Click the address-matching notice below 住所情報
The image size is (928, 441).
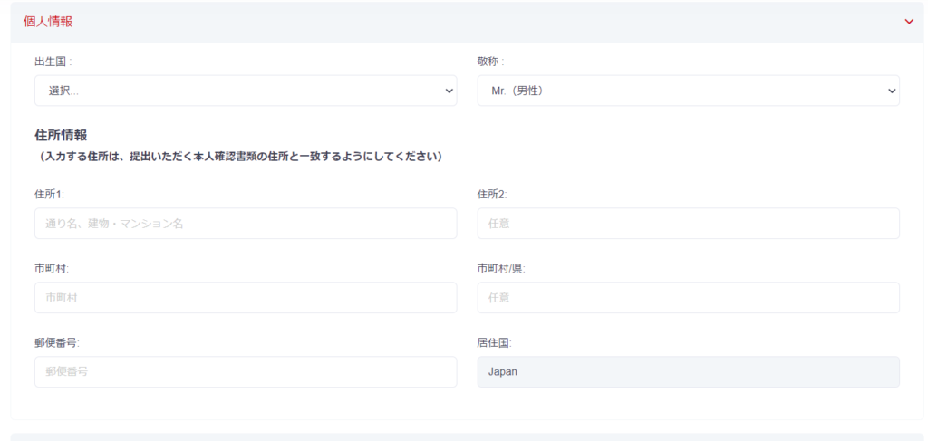[x=238, y=158]
